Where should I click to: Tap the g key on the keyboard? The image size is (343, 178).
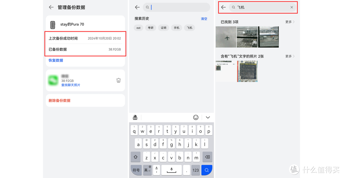click(171, 143)
